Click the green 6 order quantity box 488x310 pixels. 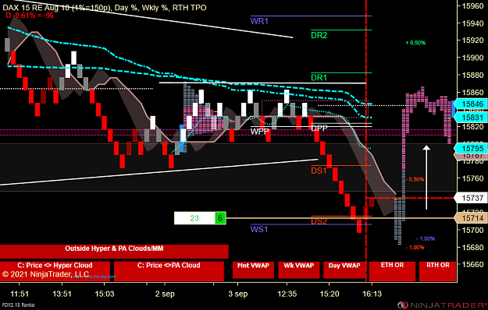click(x=220, y=218)
